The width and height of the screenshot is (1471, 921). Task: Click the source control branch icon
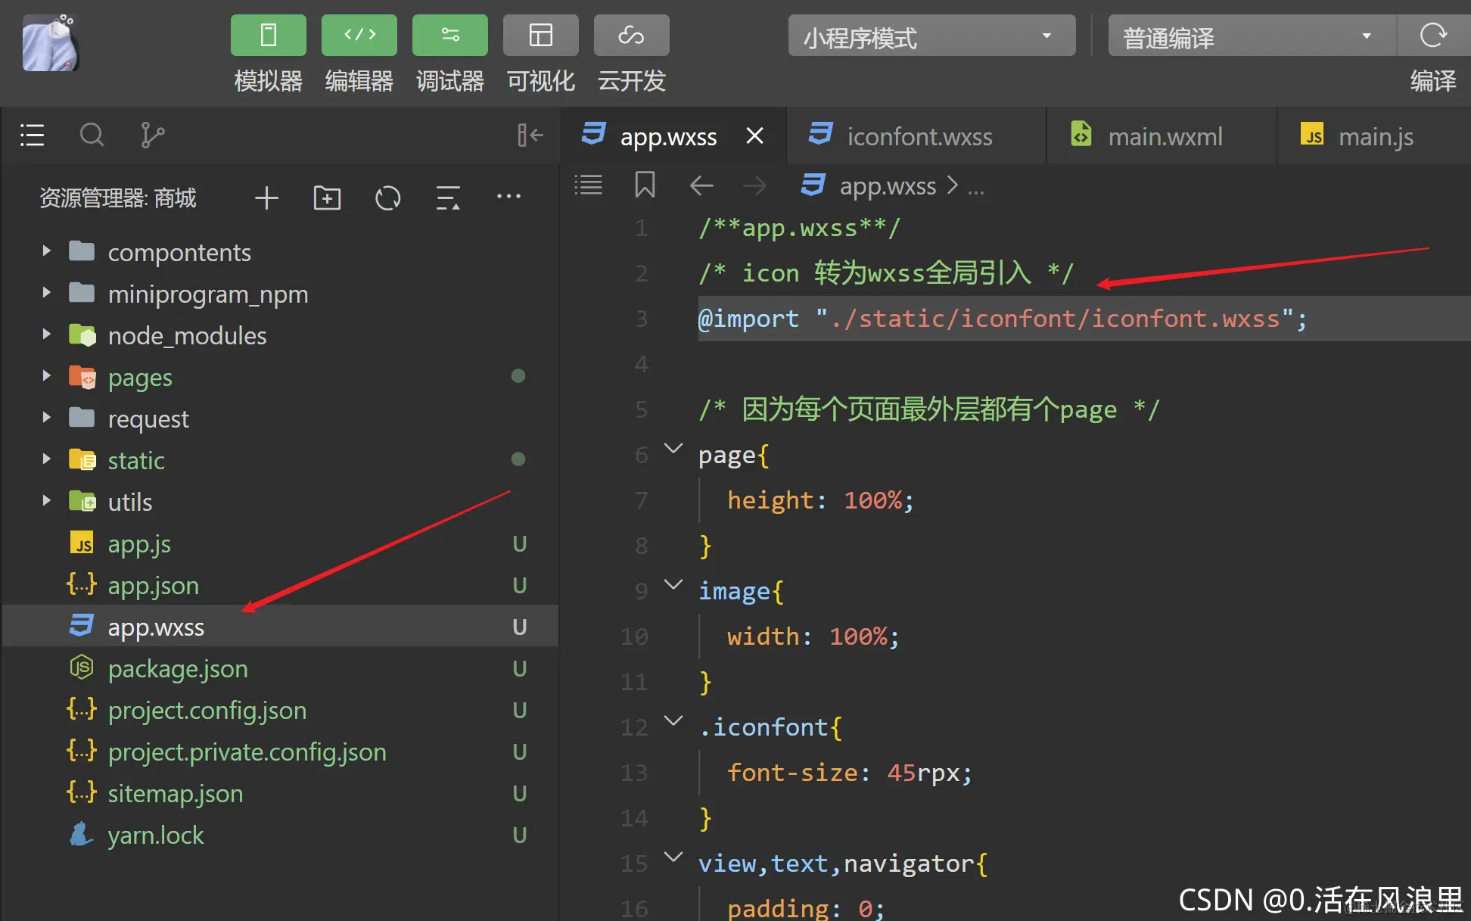152,135
